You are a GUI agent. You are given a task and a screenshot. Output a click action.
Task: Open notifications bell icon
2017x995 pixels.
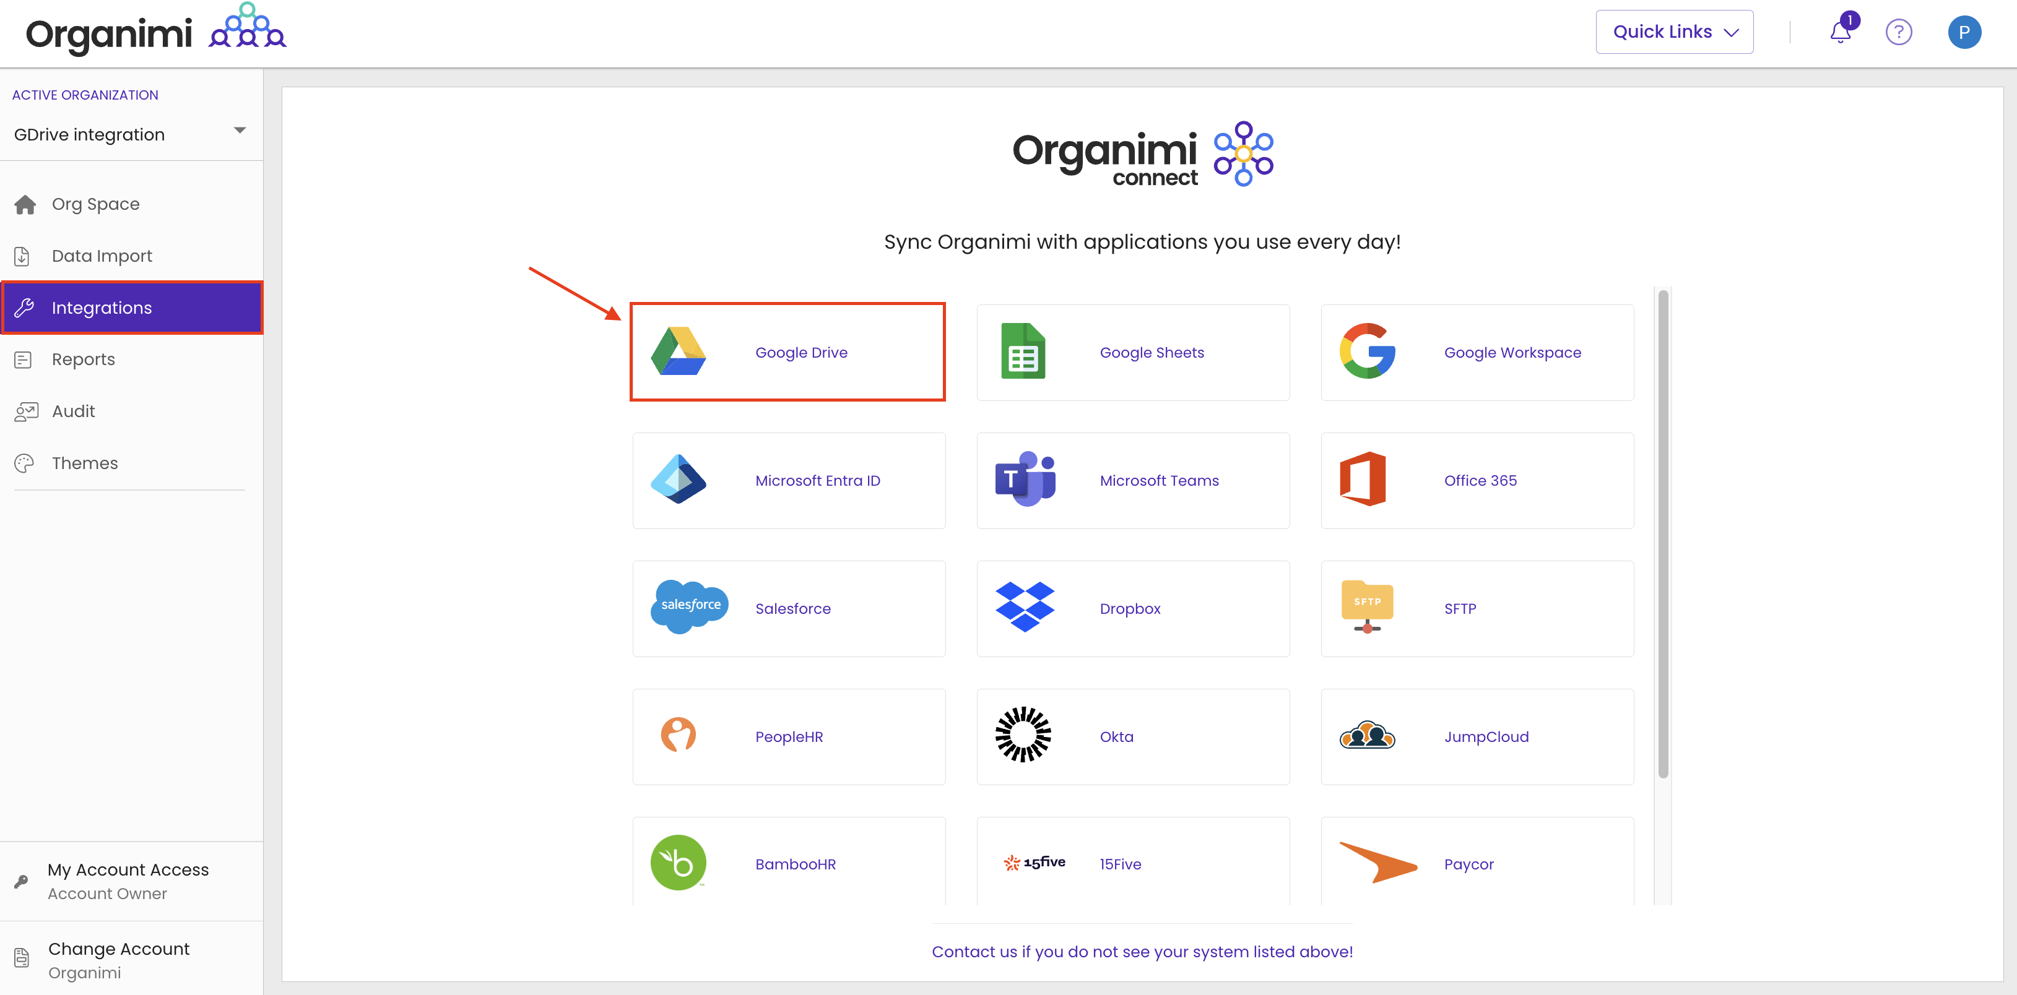pyautogui.click(x=1840, y=32)
